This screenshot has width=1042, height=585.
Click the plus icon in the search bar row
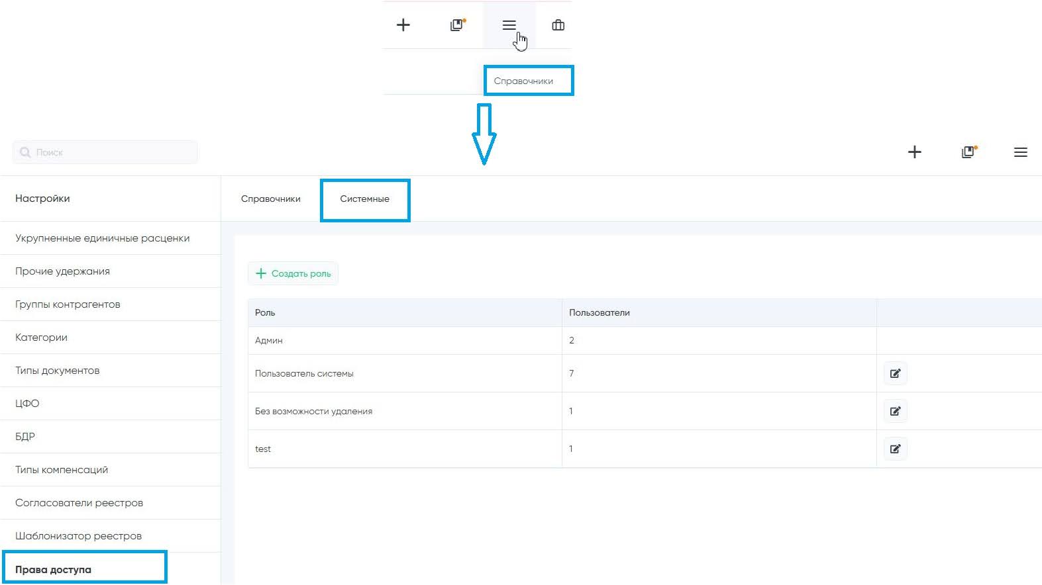point(914,152)
